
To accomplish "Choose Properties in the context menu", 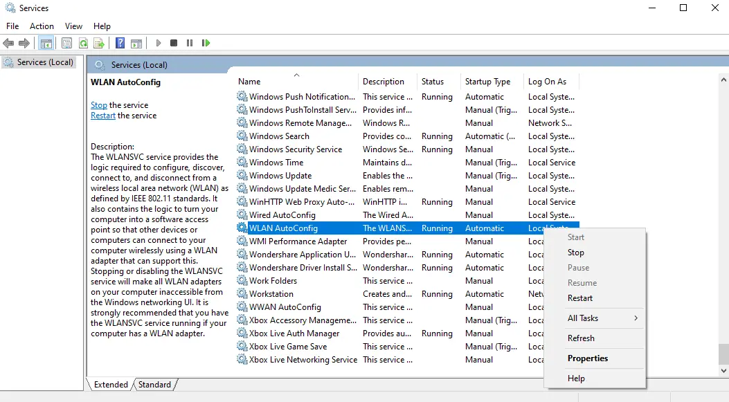I will [595, 358].
